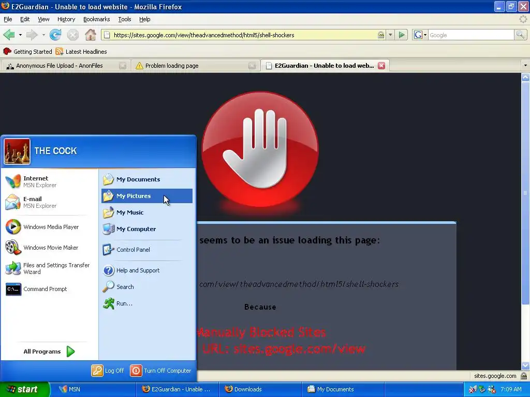530x397 pixels.
Task: Open the back history dropdown arrow
Action: (20, 35)
